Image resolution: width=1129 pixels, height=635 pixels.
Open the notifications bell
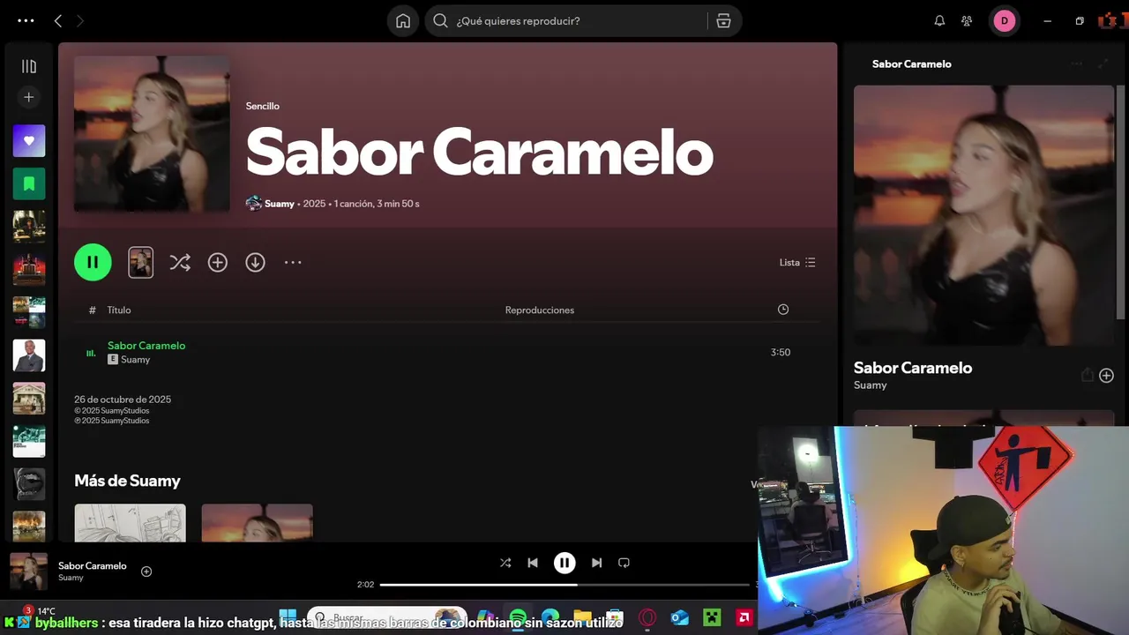[939, 21]
